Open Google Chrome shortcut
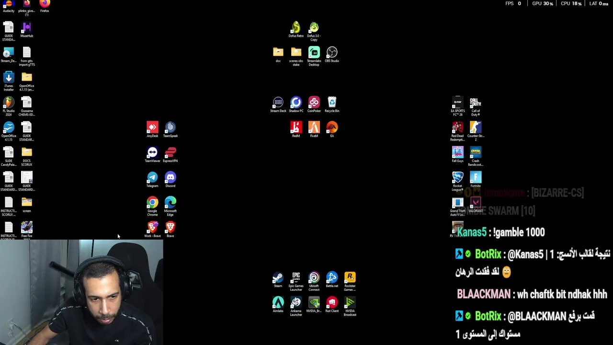Viewport: 613px width, 345px height. click(x=152, y=206)
